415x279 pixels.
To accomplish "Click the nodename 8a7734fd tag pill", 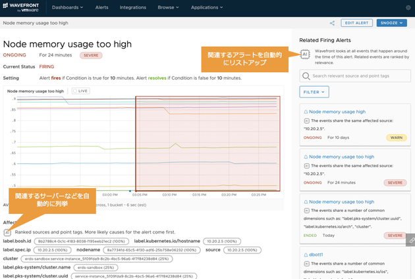I will [152, 250].
